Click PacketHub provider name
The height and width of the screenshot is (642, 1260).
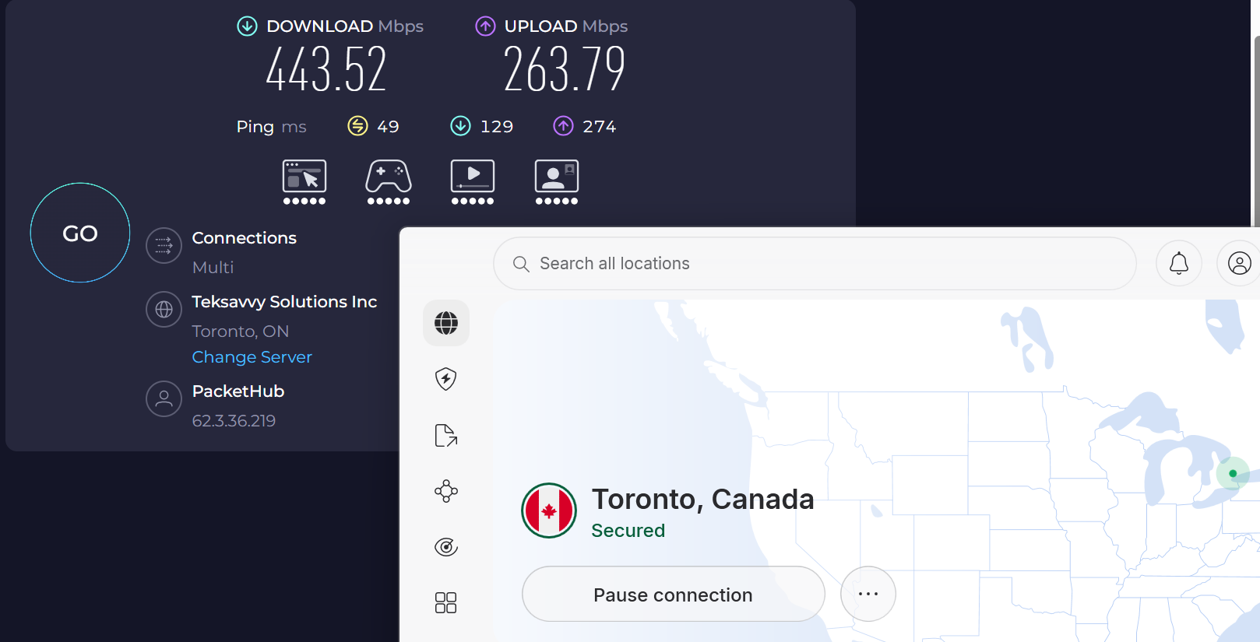(x=238, y=391)
